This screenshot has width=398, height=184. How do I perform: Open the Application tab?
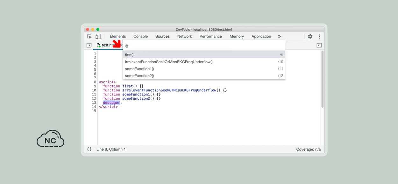pos(261,36)
